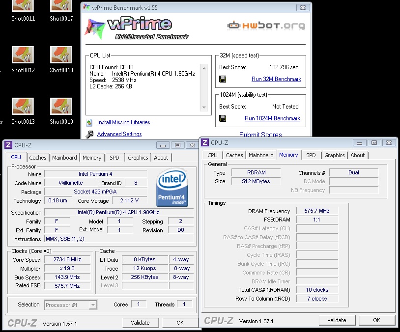Expand the Processor #1 selection dropdown
Screen dimensions: 400x332
click(93, 305)
